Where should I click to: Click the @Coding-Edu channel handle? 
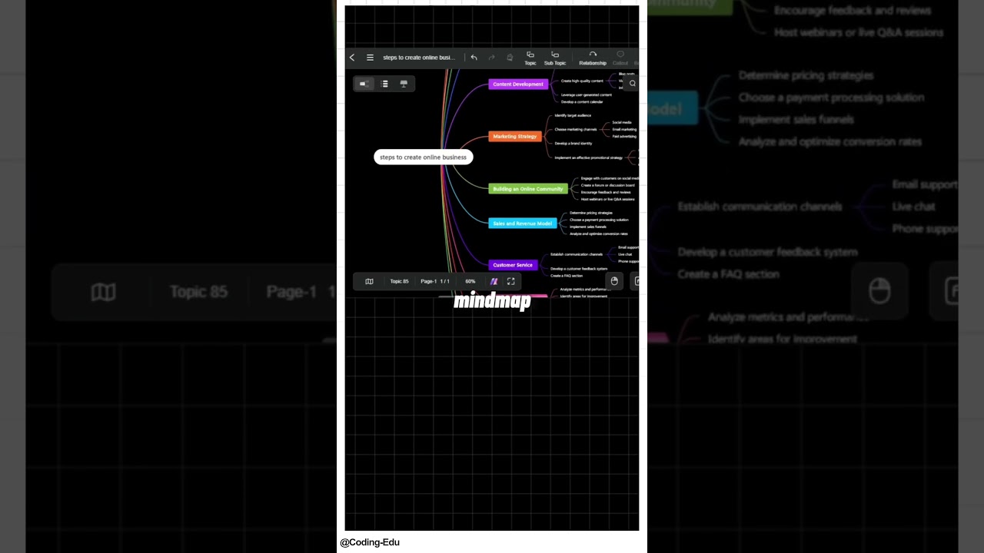(370, 542)
